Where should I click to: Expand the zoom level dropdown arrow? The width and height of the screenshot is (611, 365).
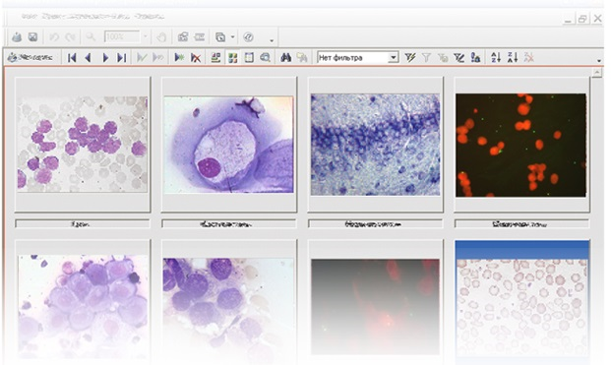[145, 37]
